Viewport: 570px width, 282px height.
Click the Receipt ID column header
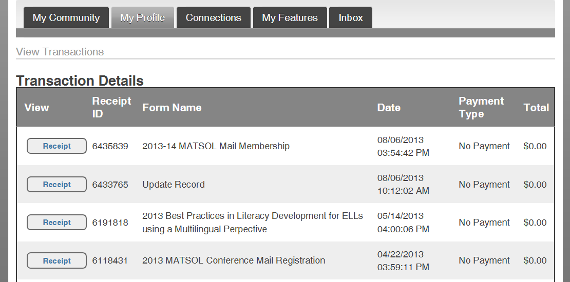tap(111, 107)
